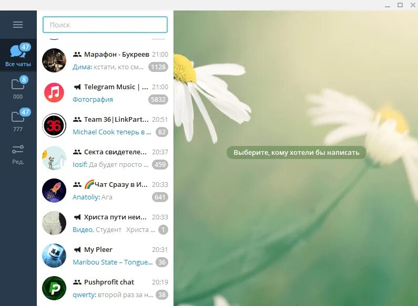Viewport: 418px width, 306px height.
Task: Open Telegram Music channel avatar
Action: pyautogui.click(x=54, y=92)
